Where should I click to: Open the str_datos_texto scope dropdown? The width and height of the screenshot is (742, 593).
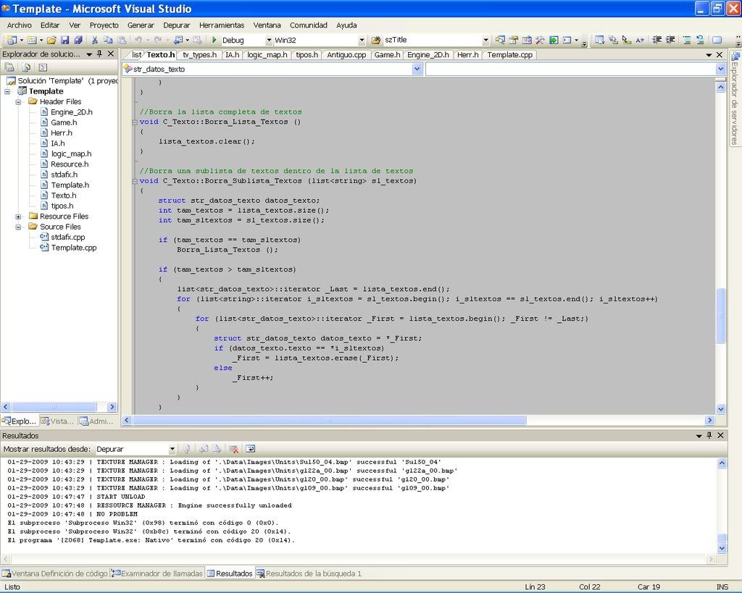click(x=417, y=69)
